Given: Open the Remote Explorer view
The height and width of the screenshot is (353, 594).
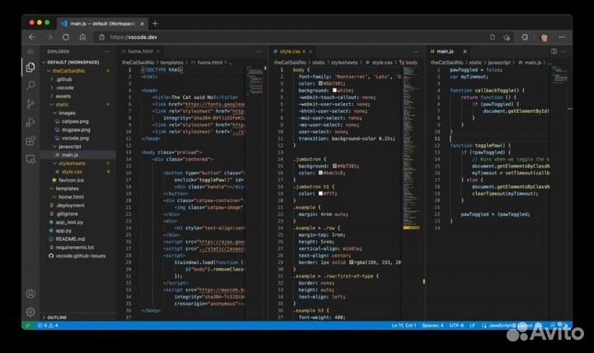Looking at the screenshot, I should pos(31,158).
